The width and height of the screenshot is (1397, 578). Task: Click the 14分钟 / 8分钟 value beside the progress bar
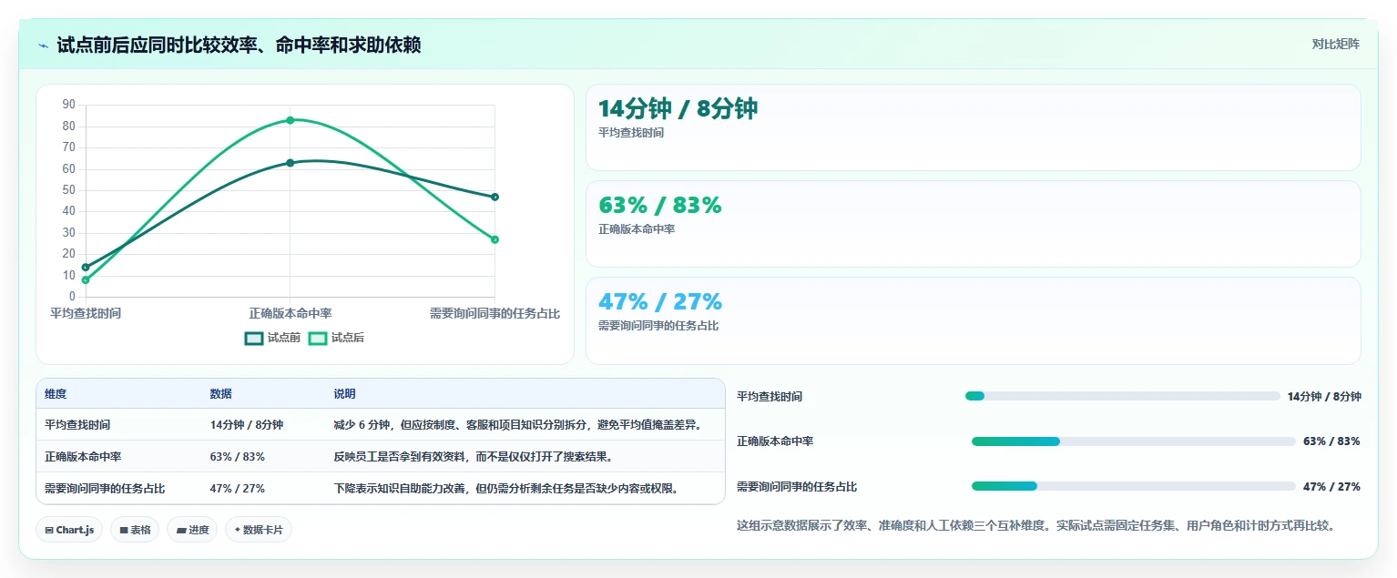point(1324,397)
